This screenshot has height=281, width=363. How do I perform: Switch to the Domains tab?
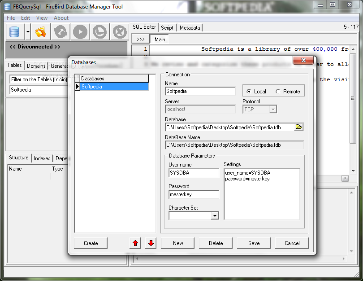coord(36,66)
